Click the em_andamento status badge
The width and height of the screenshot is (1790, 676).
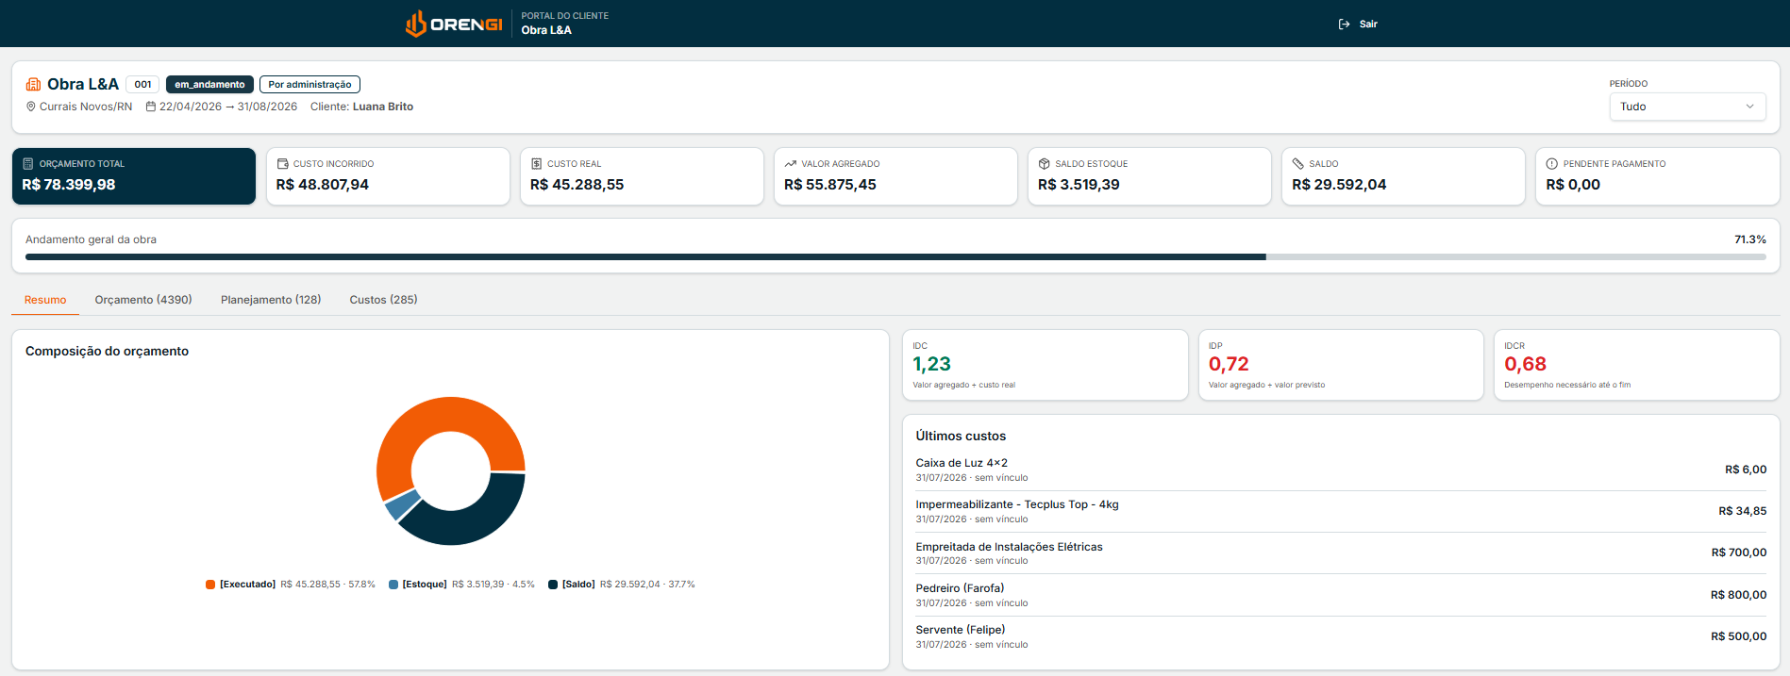coord(209,84)
